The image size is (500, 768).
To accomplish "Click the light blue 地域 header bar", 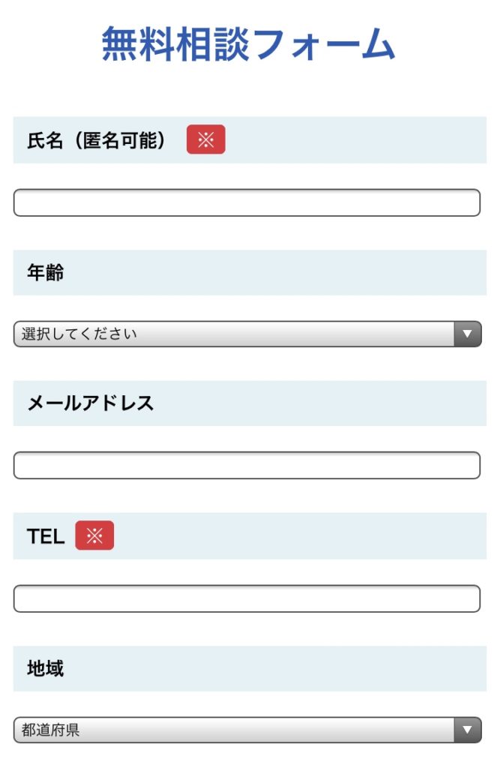I will click(250, 668).
